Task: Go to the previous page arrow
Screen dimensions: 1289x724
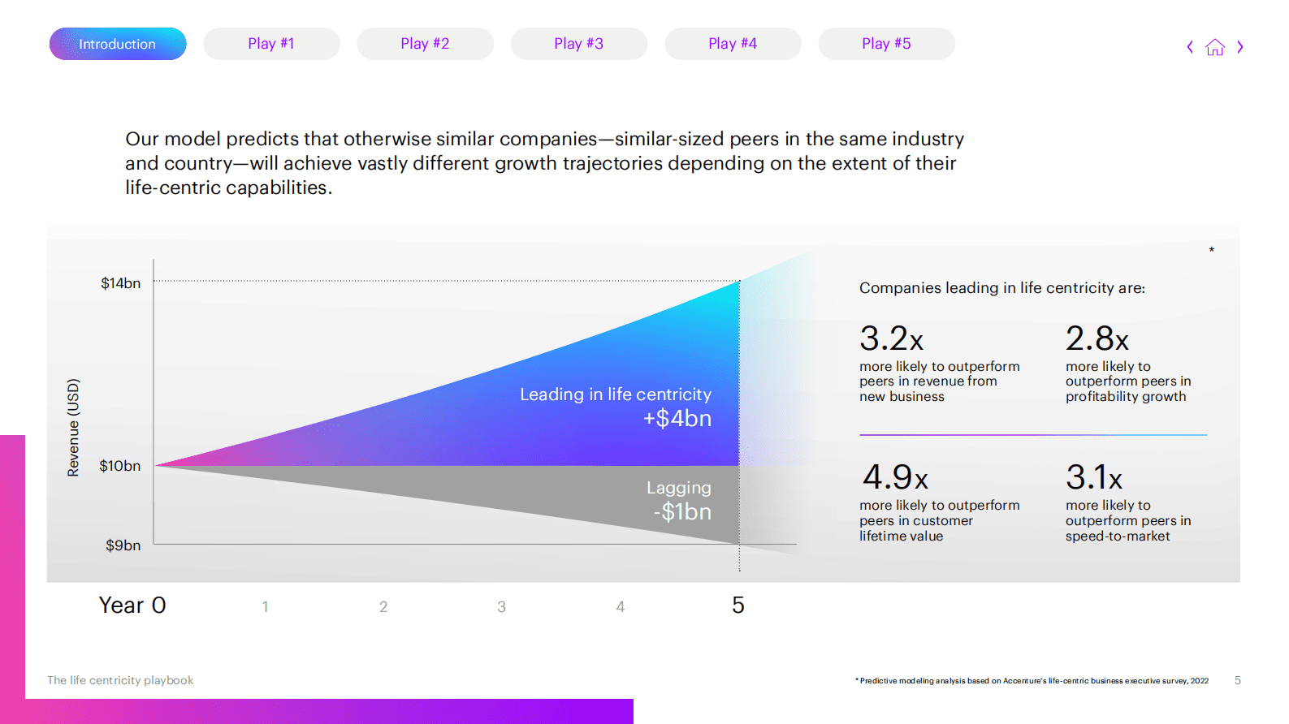Action: point(1190,47)
